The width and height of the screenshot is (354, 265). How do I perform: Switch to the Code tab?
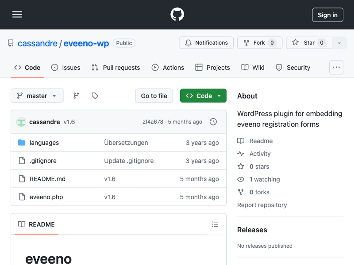(27, 68)
